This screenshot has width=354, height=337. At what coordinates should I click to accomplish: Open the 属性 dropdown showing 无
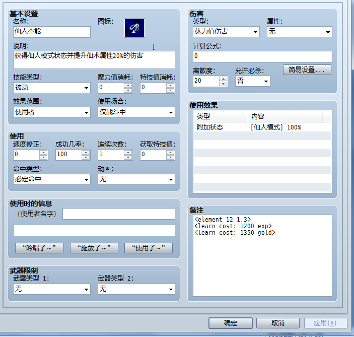[x=300, y=32]
